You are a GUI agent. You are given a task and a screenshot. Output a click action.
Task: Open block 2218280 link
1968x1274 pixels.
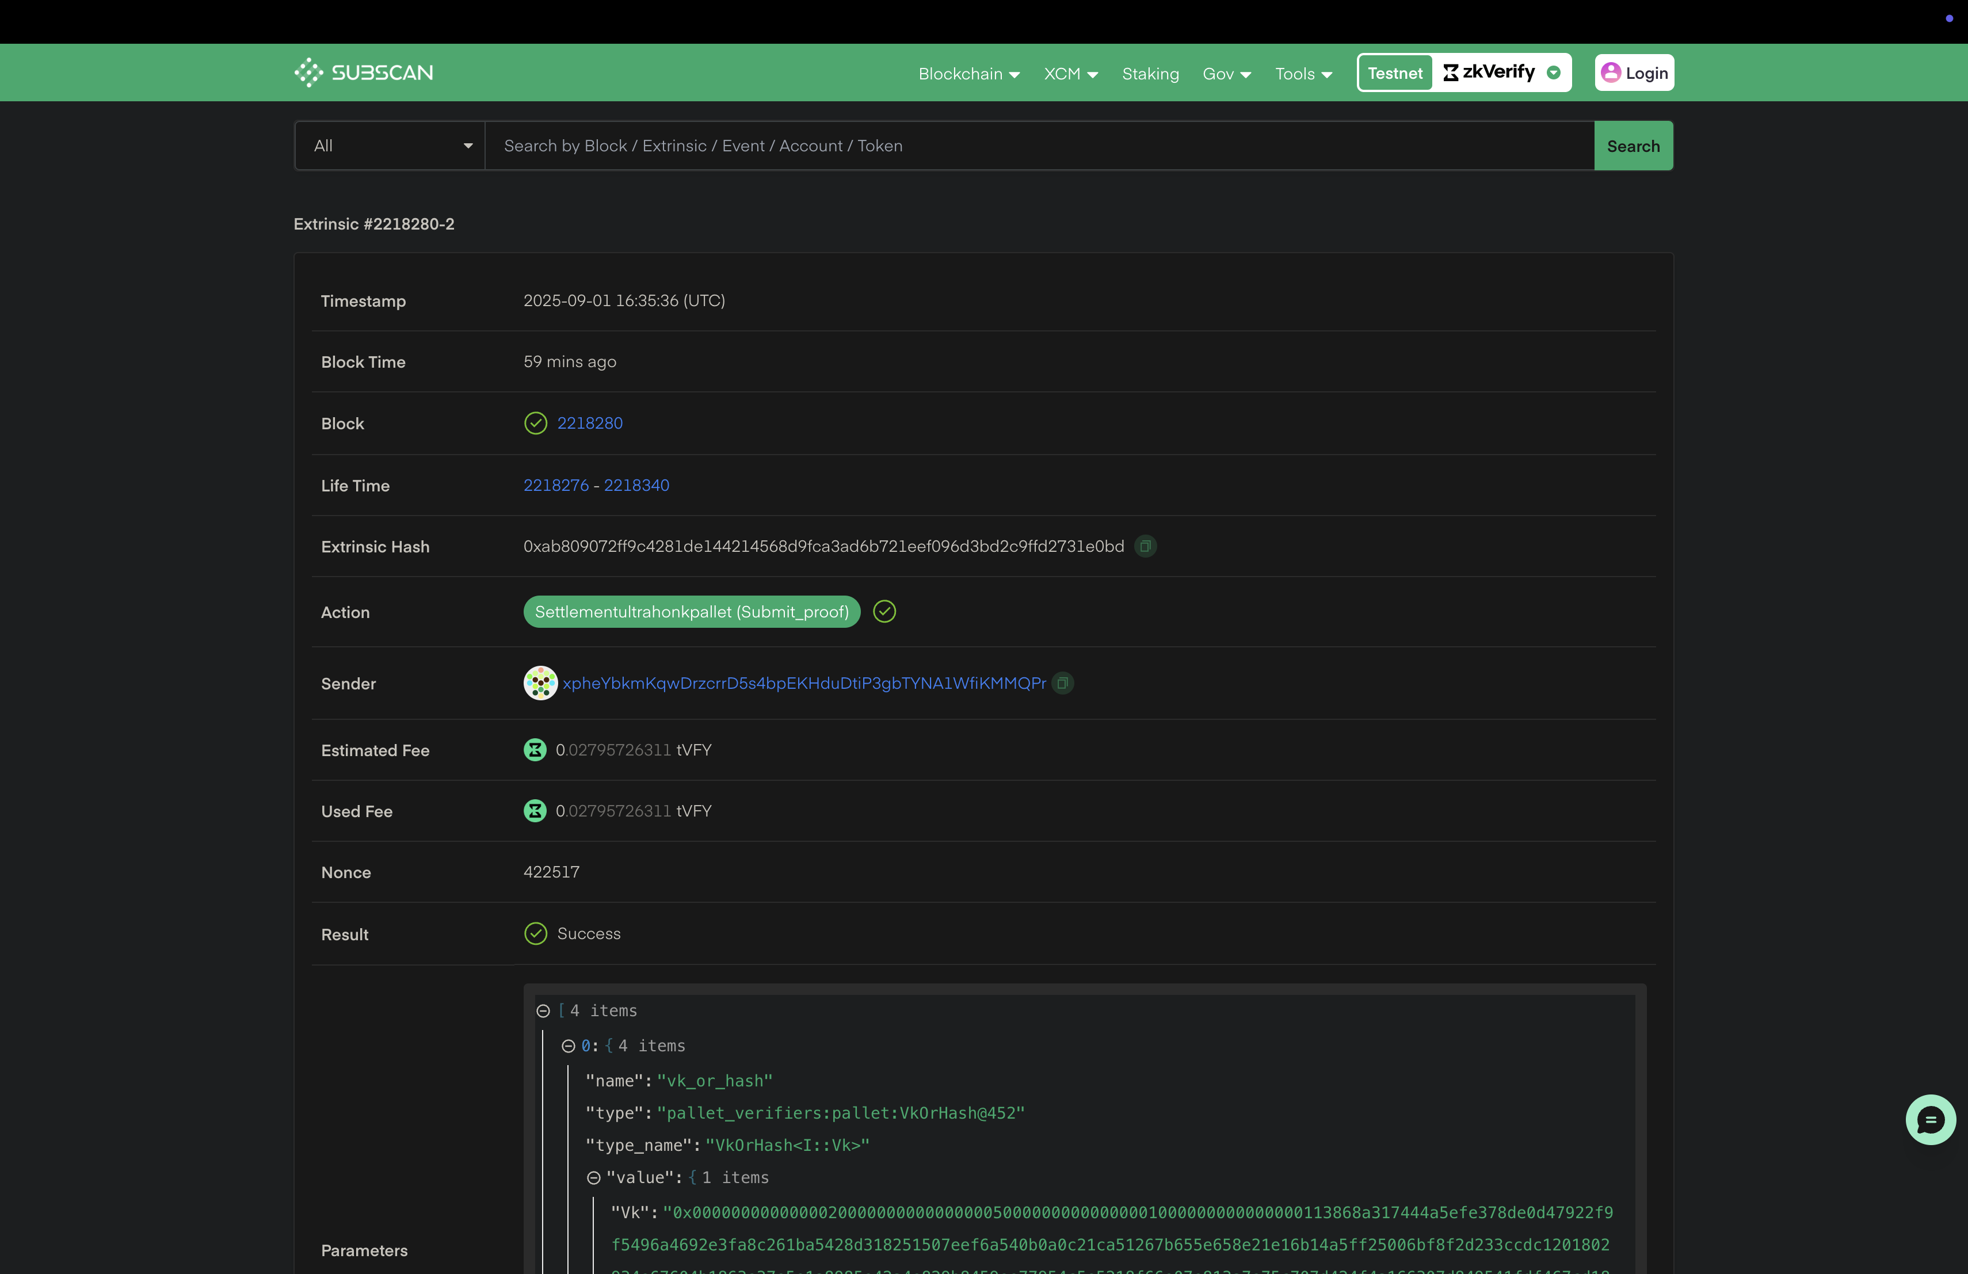pos(590,424)
